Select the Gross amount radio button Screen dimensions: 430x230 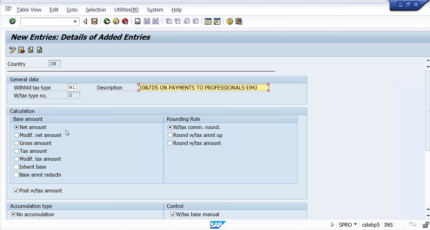click(x=17, y=143)
